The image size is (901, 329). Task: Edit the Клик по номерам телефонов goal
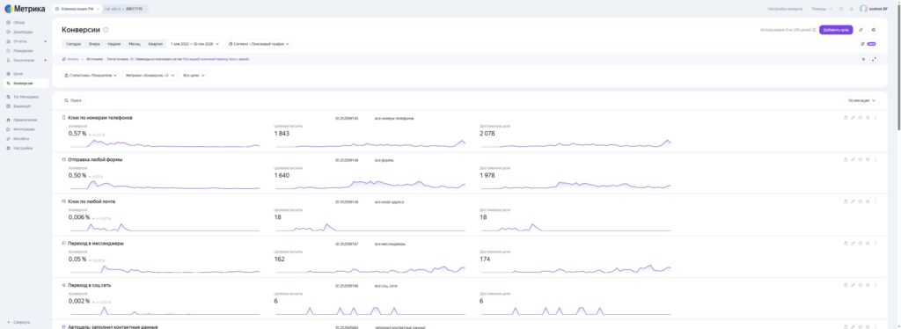(853, 118)
